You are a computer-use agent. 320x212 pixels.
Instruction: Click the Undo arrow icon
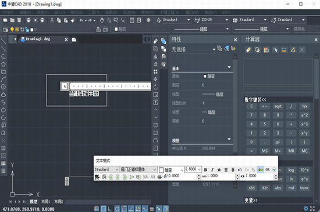click(81, 20)
